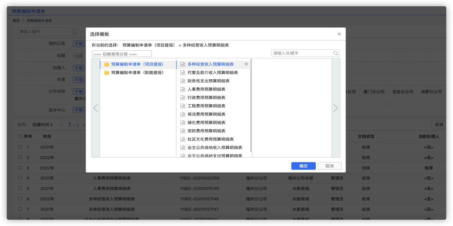
Task: Confirm selection with 确定 button
Action: point(304,166)
